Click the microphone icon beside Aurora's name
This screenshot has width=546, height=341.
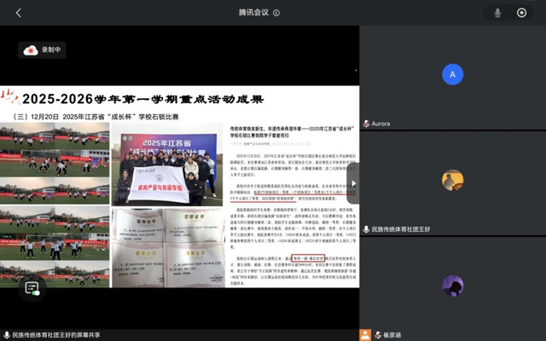(x=366, y=124)
